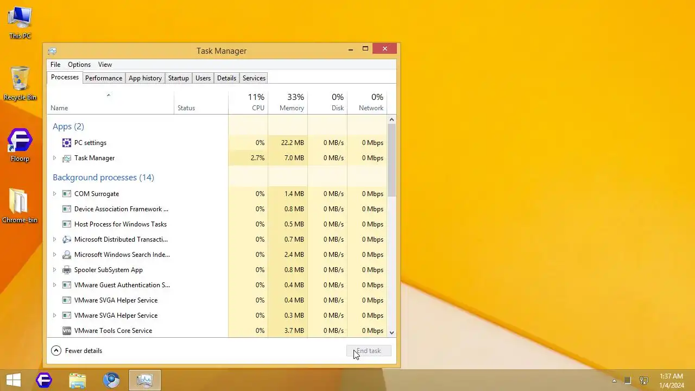Expand the Task Manager process row
Viewport: 695px width, 391px height.
coord(54,158)
